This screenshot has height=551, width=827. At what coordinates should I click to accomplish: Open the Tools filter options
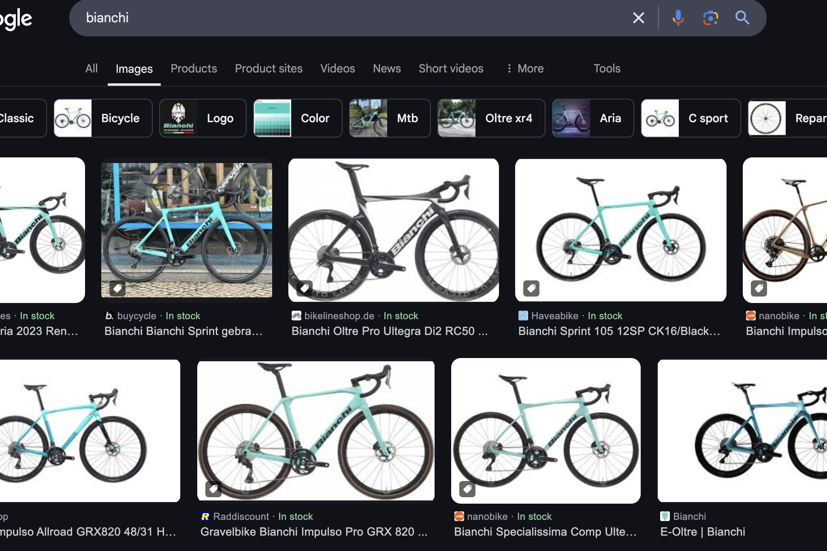(607, 68)
